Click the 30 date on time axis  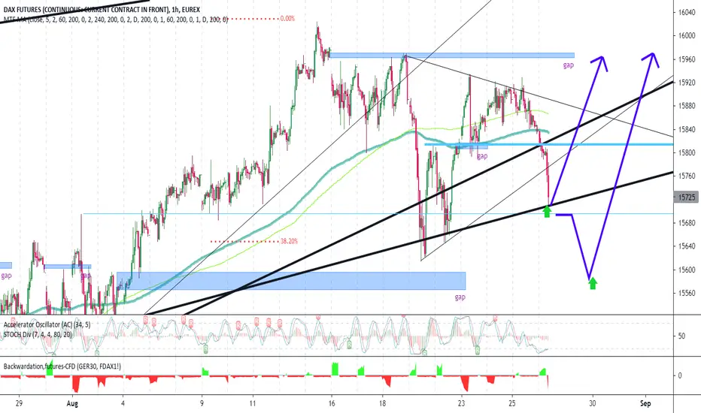point(593,404)
